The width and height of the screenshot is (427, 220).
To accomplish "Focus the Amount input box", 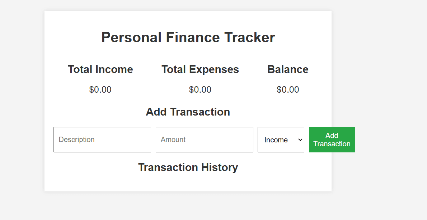I will 204,140.
